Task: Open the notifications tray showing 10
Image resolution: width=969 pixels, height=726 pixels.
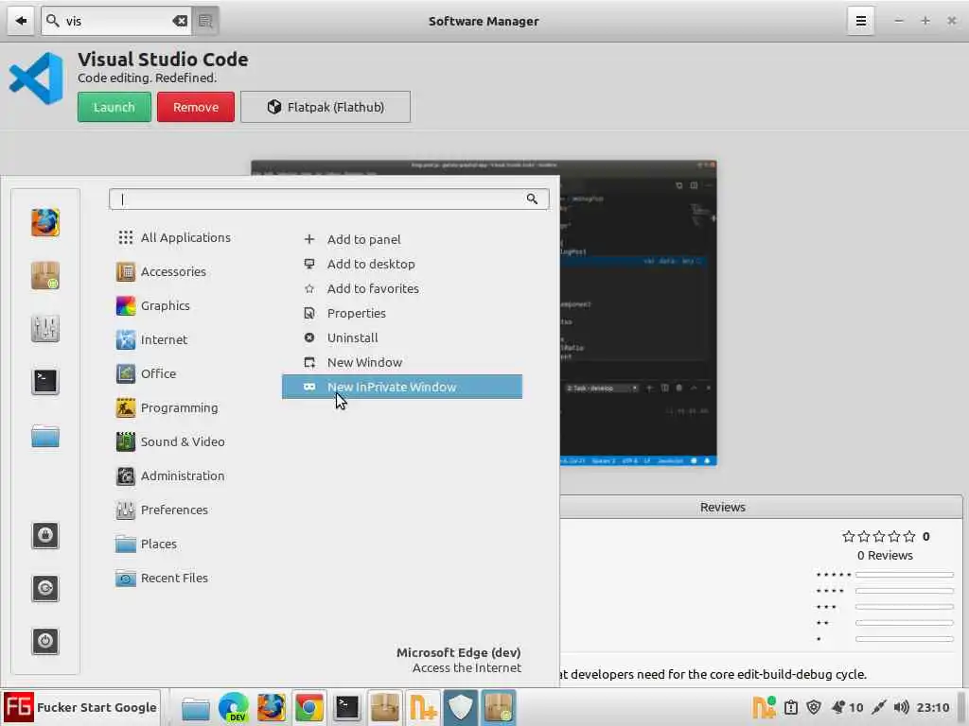Action: [x=847, y=707]
